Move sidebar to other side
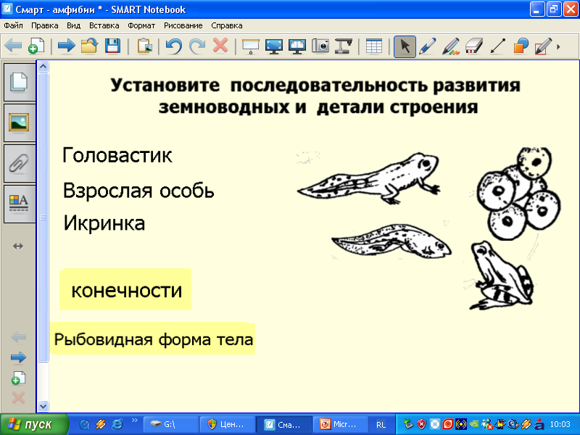The image size is (580, 435). pyautogui.click(x=18, y=246)
